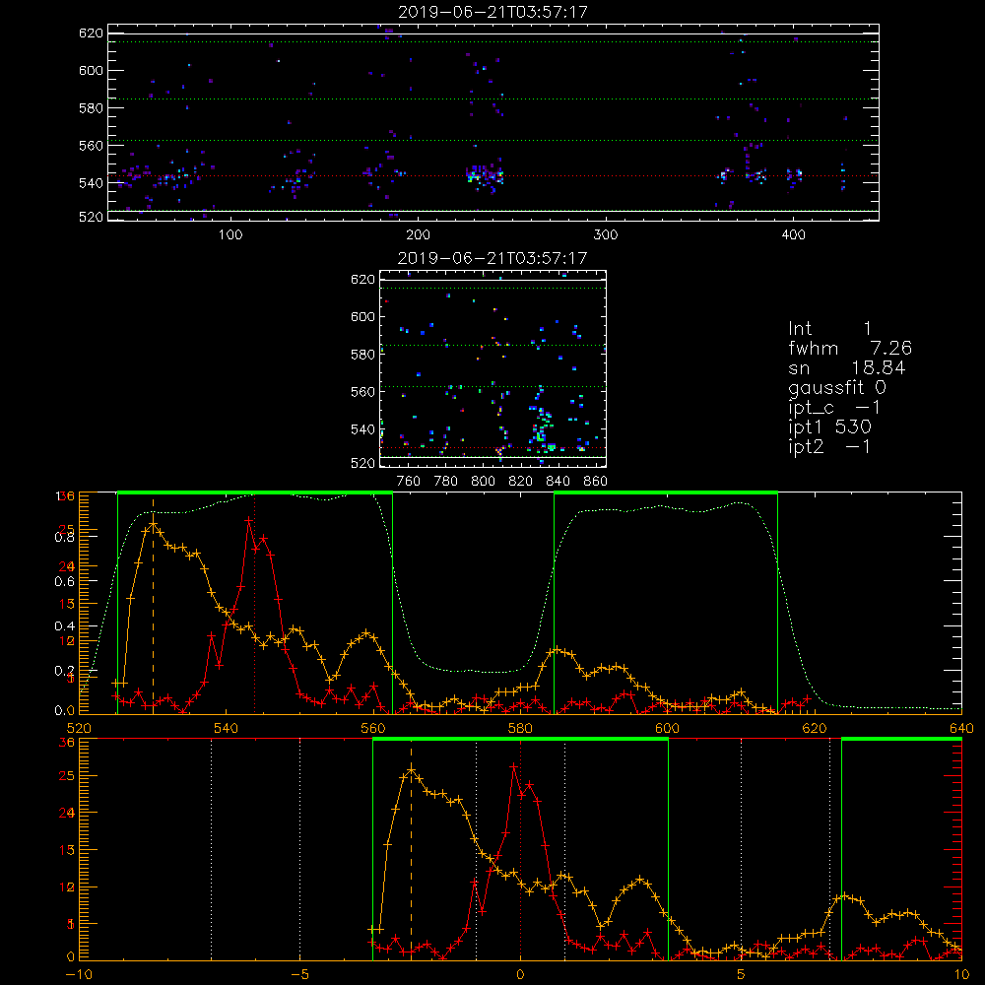The height and width of the screenshot is (985, 985).
Task: Click the 0.6 white y-axis label
Action: pos(64,582)
